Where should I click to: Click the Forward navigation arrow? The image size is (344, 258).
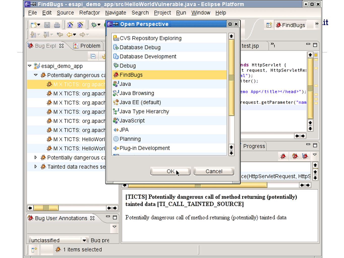pyautogui.click(x=82, y=35)
